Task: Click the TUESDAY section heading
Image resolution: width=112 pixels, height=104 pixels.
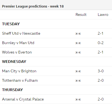Action: tap(11, 24)
